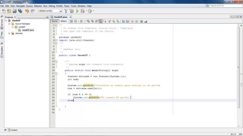The width and height of the screenshot is (243, 136).
Task: Click the Clean and Build icon
Action: (x=72, y=11)
